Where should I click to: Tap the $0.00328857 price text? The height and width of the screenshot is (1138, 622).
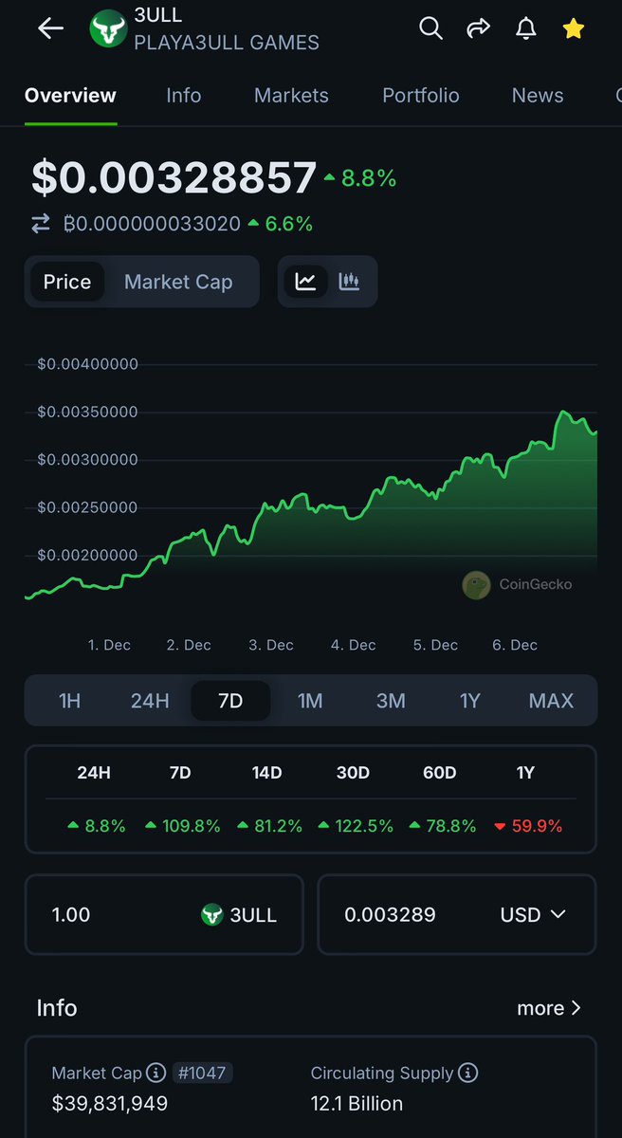(174, 178)
